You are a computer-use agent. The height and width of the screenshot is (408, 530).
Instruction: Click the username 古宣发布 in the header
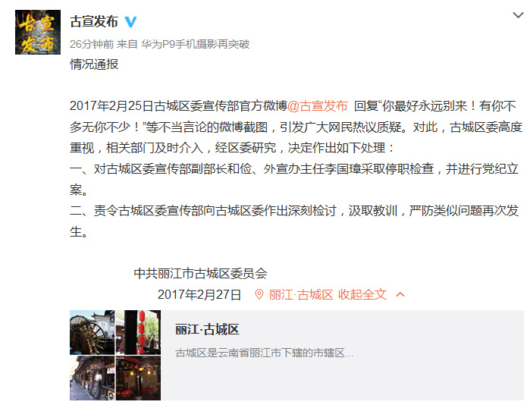[94, 22]
